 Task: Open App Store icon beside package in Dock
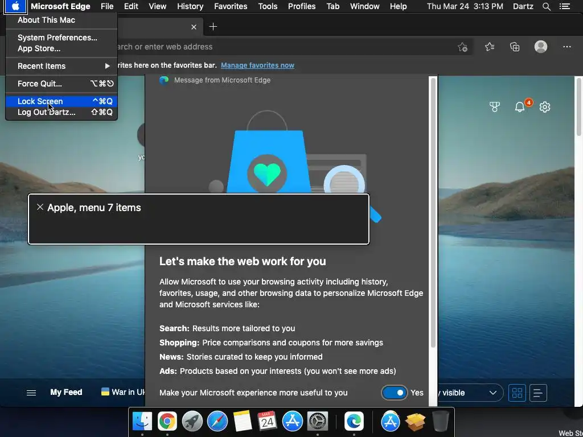(x=391, y=422)
